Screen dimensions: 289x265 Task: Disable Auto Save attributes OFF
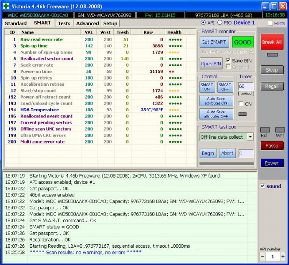pyautogui.click(x=216, y=114)
